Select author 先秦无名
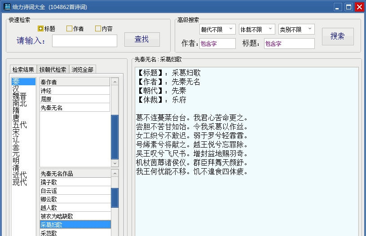This screenshot has height=236, width=366. pyautogui.click(x=75, y=108)
